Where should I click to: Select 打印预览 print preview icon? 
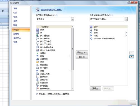(38, 65)
